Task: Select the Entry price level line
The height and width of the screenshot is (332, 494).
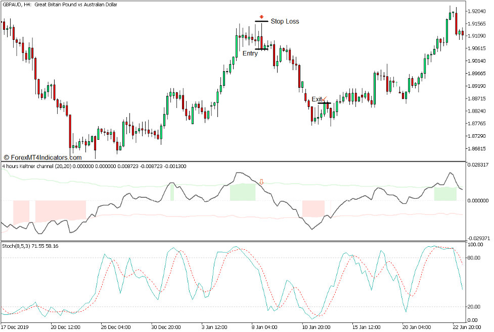Action: coord(261,49)
